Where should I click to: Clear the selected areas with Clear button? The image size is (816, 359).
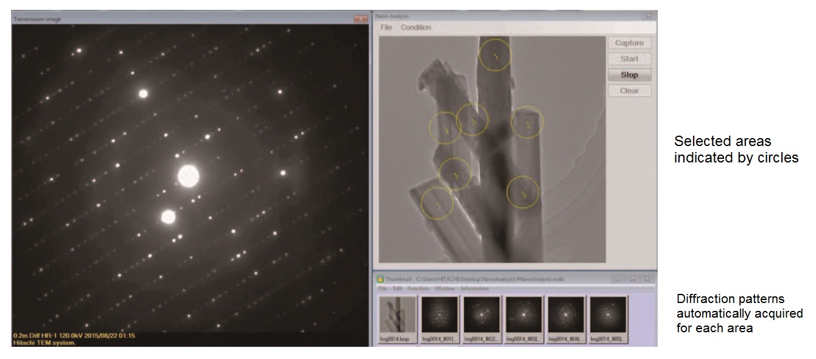pos(629,91)
